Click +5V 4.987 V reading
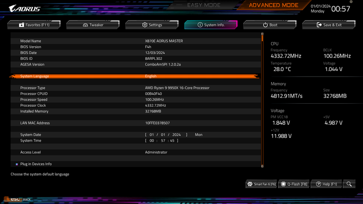The image size is (363, 204). (x=334, y=123)
